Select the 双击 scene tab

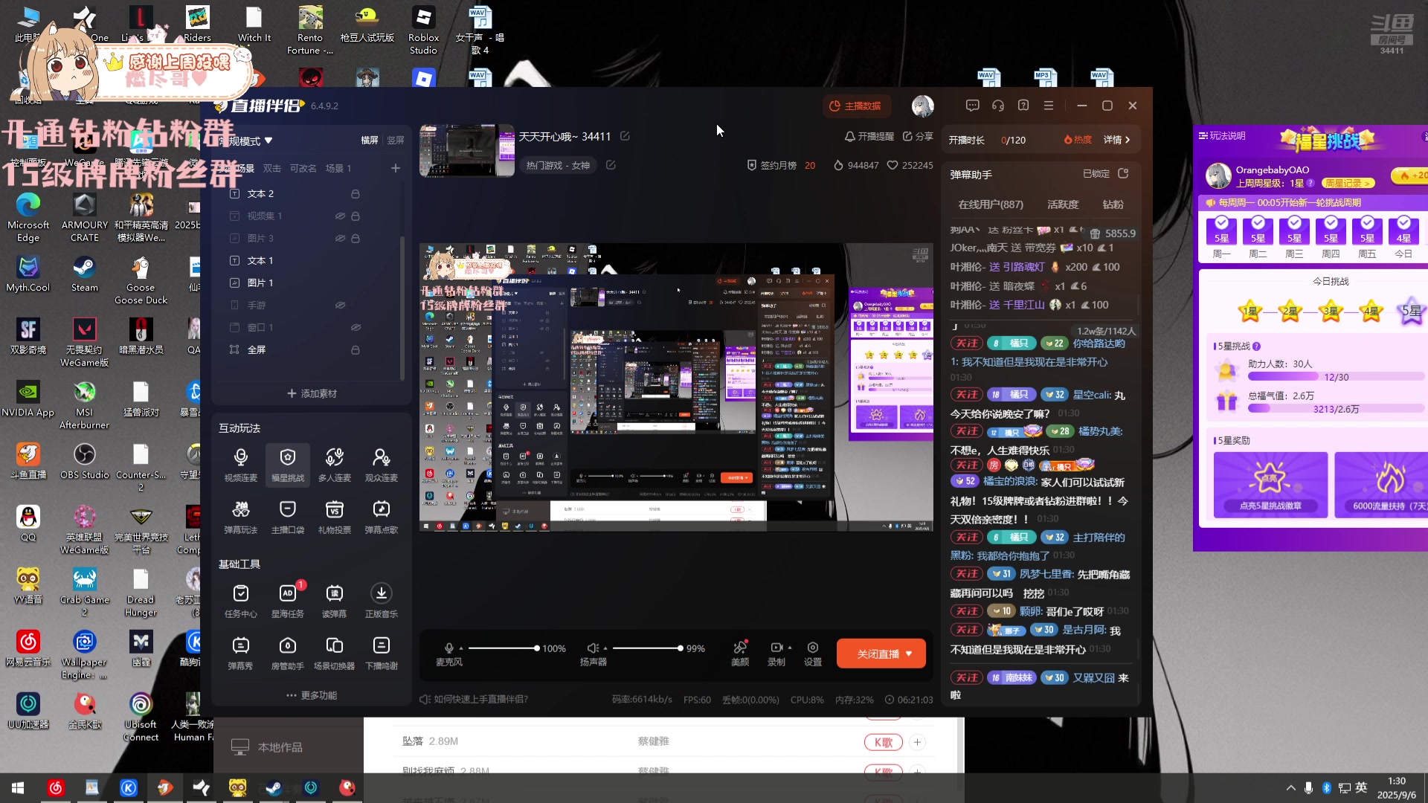click(x=272, y=168)
